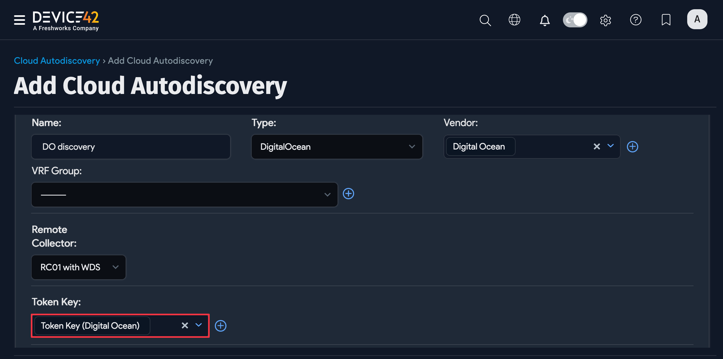This screenshot has height=359, width=723.
Task: Open the help question mark icon
Action: pyautogui.click(x=636, y=20)
